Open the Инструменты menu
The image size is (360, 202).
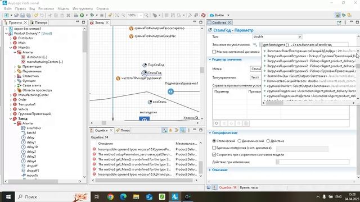point(83,8)
